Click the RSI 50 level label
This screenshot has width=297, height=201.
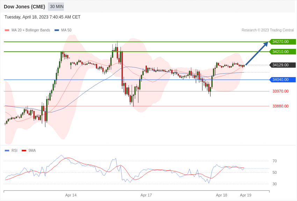274,172
